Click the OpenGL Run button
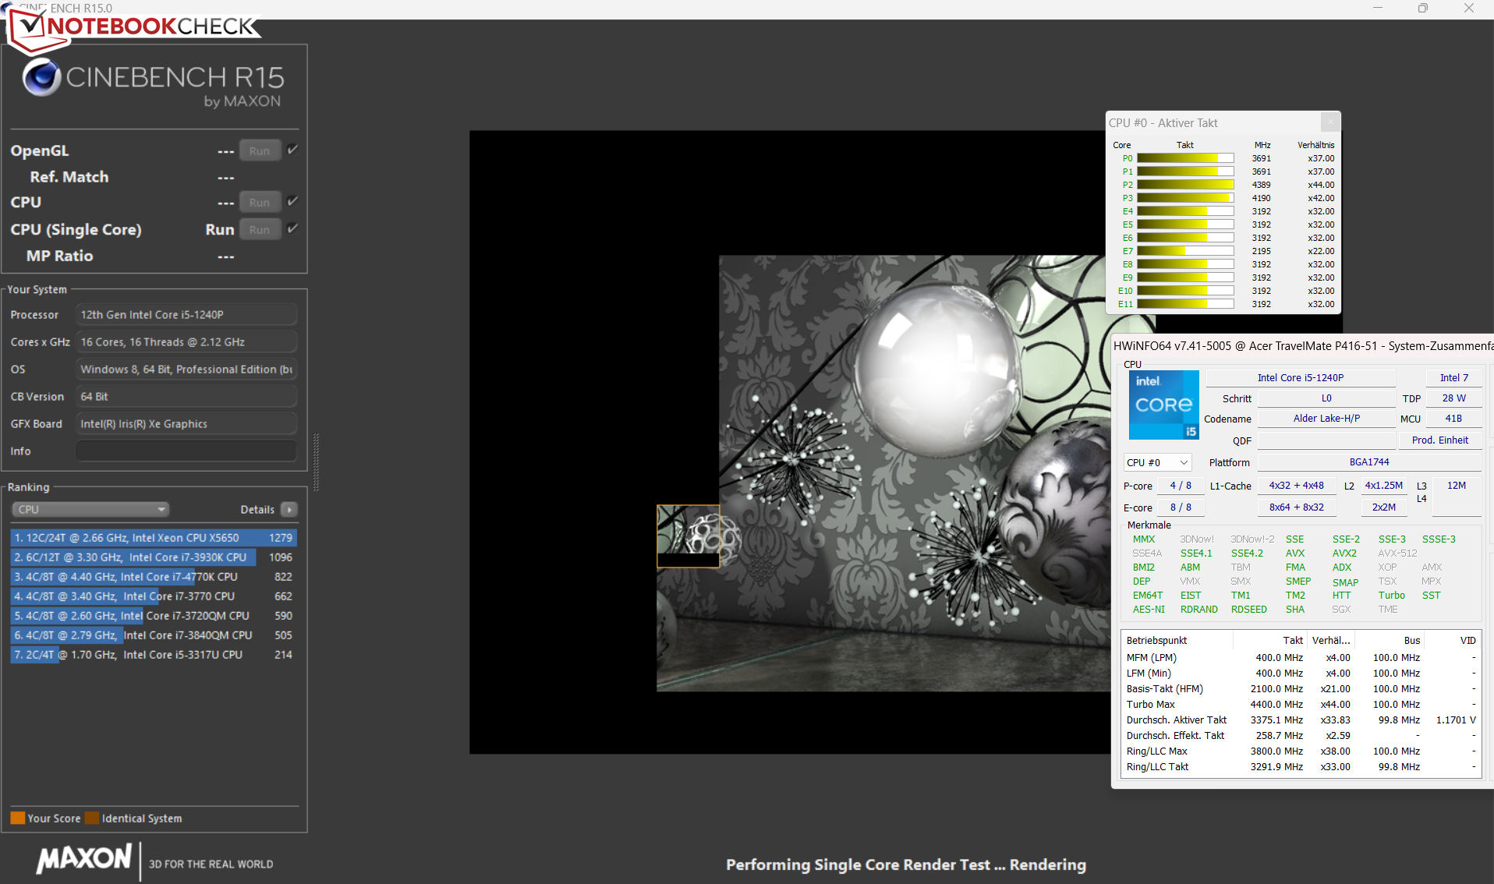The height and width of the screenshot is (884, 1494). (x=260, y=151)
